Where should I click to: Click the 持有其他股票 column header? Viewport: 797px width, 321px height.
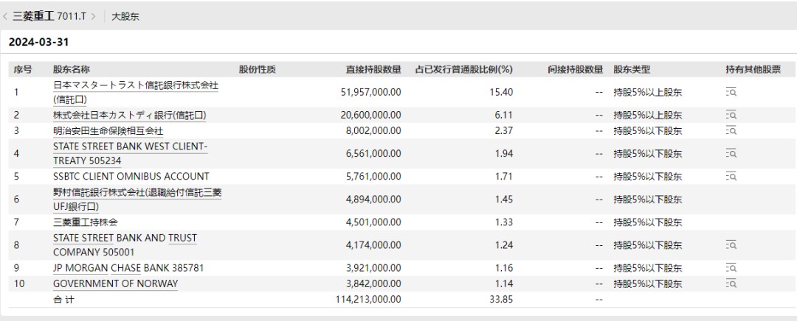pos(753,69)
